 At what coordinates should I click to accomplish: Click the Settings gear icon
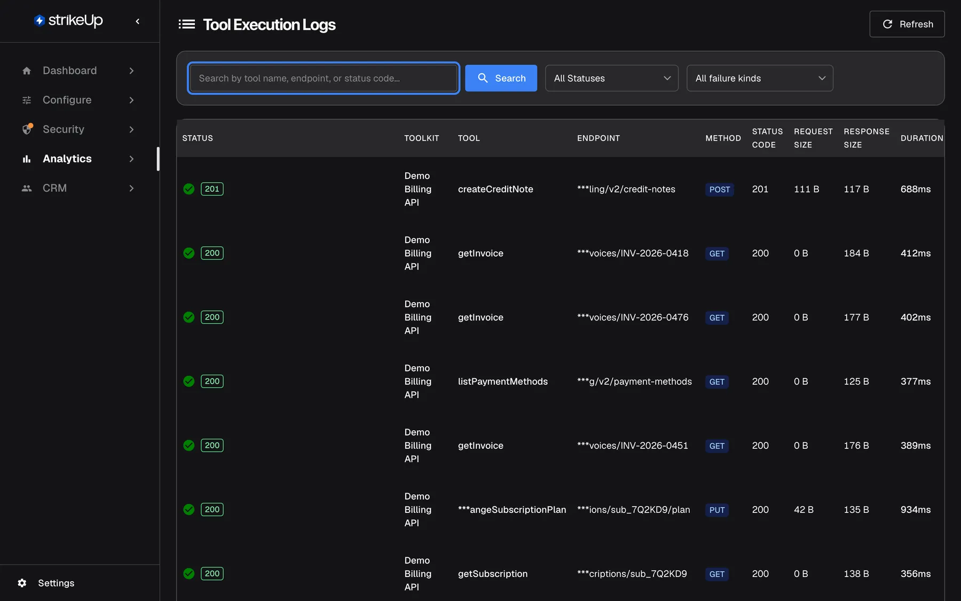click(x=22, y=583)
